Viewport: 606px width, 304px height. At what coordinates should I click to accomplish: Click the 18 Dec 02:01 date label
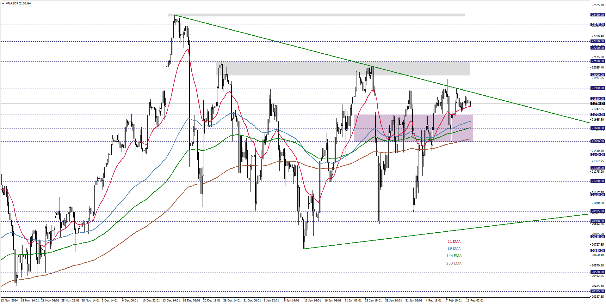click(192, 301)
